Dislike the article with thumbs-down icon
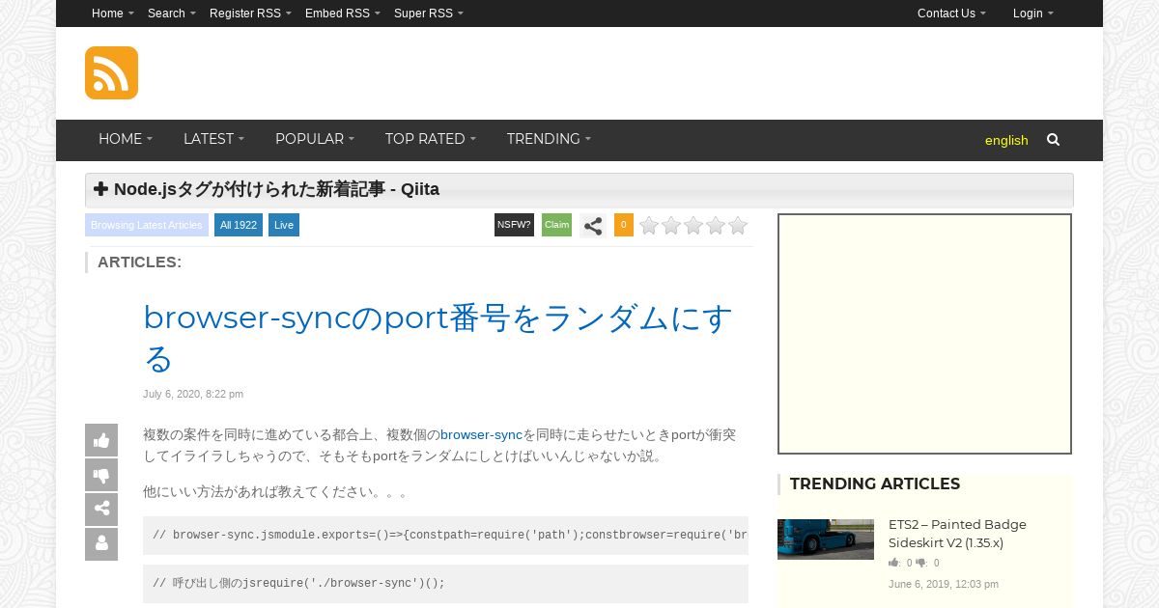The image size is (1159, 608). point(101,475)
